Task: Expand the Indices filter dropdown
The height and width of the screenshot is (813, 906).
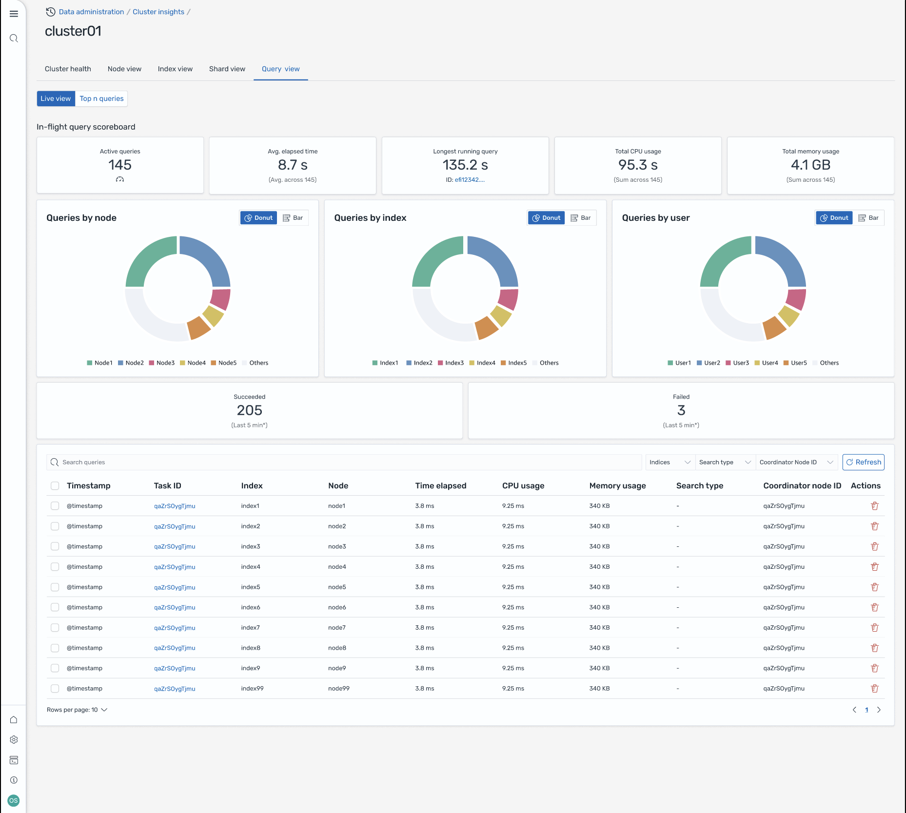Action: [x=670, y=462]
